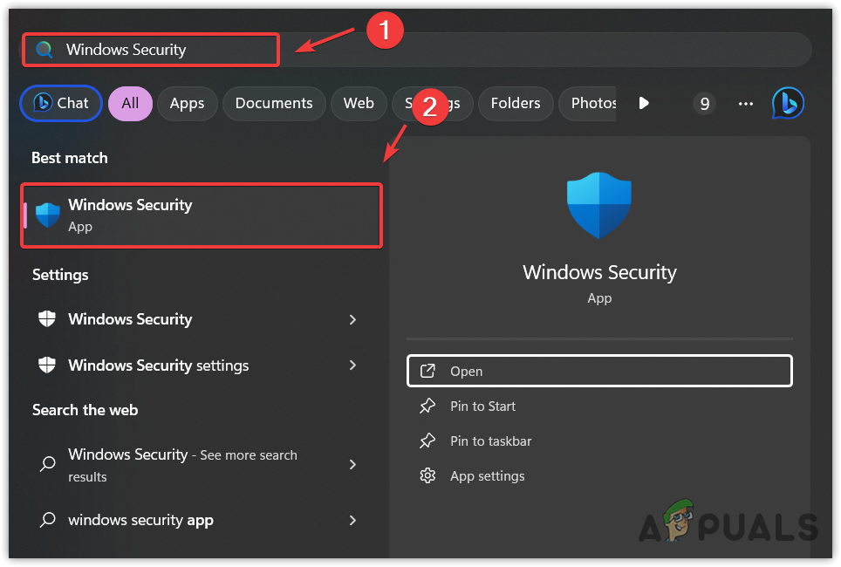
Task: Switch to the Apps filter tab
Action: click(x=188, y=103)
